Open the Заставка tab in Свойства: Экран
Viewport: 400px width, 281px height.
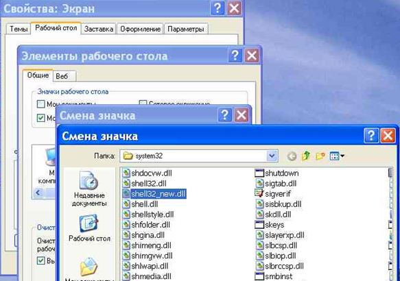(99, 29)
